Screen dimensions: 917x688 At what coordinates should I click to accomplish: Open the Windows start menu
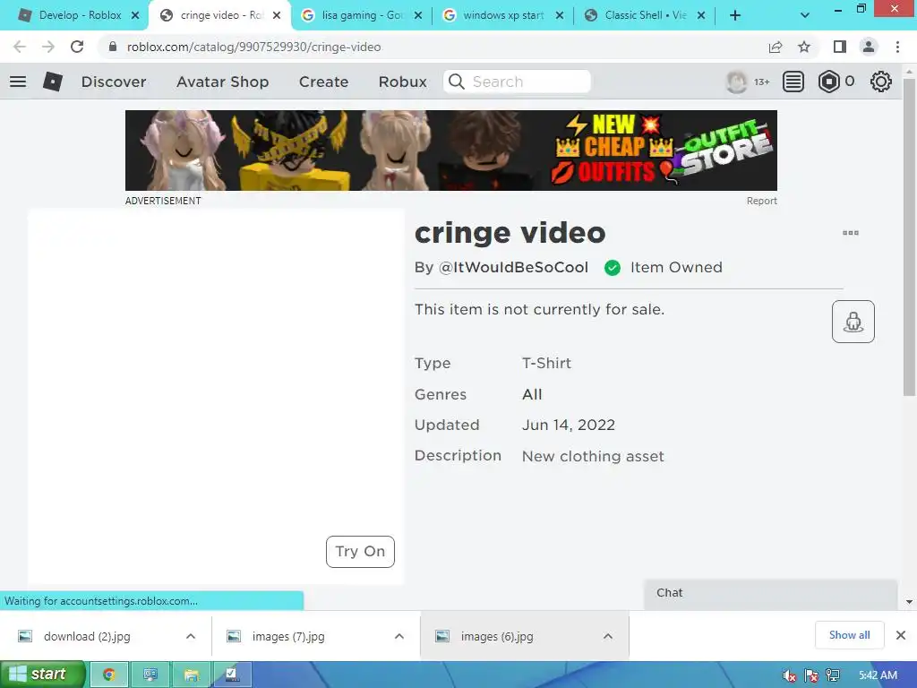click(42, 675)
